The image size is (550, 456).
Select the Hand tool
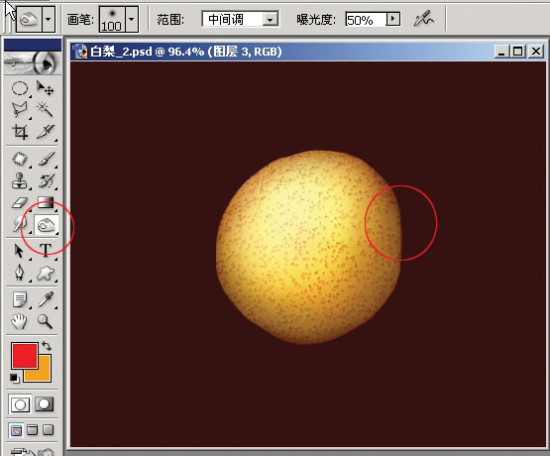[x=20, y=321]
